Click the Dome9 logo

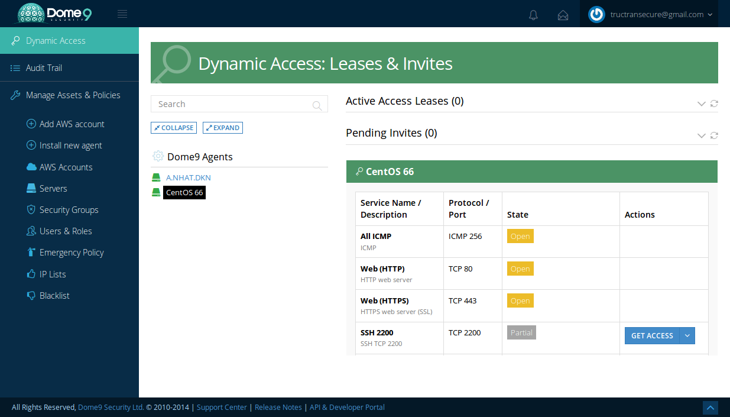click(x=54, y=14)
